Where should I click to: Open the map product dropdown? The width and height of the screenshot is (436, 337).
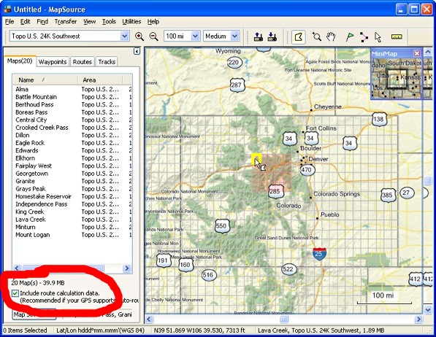(124, 36)
